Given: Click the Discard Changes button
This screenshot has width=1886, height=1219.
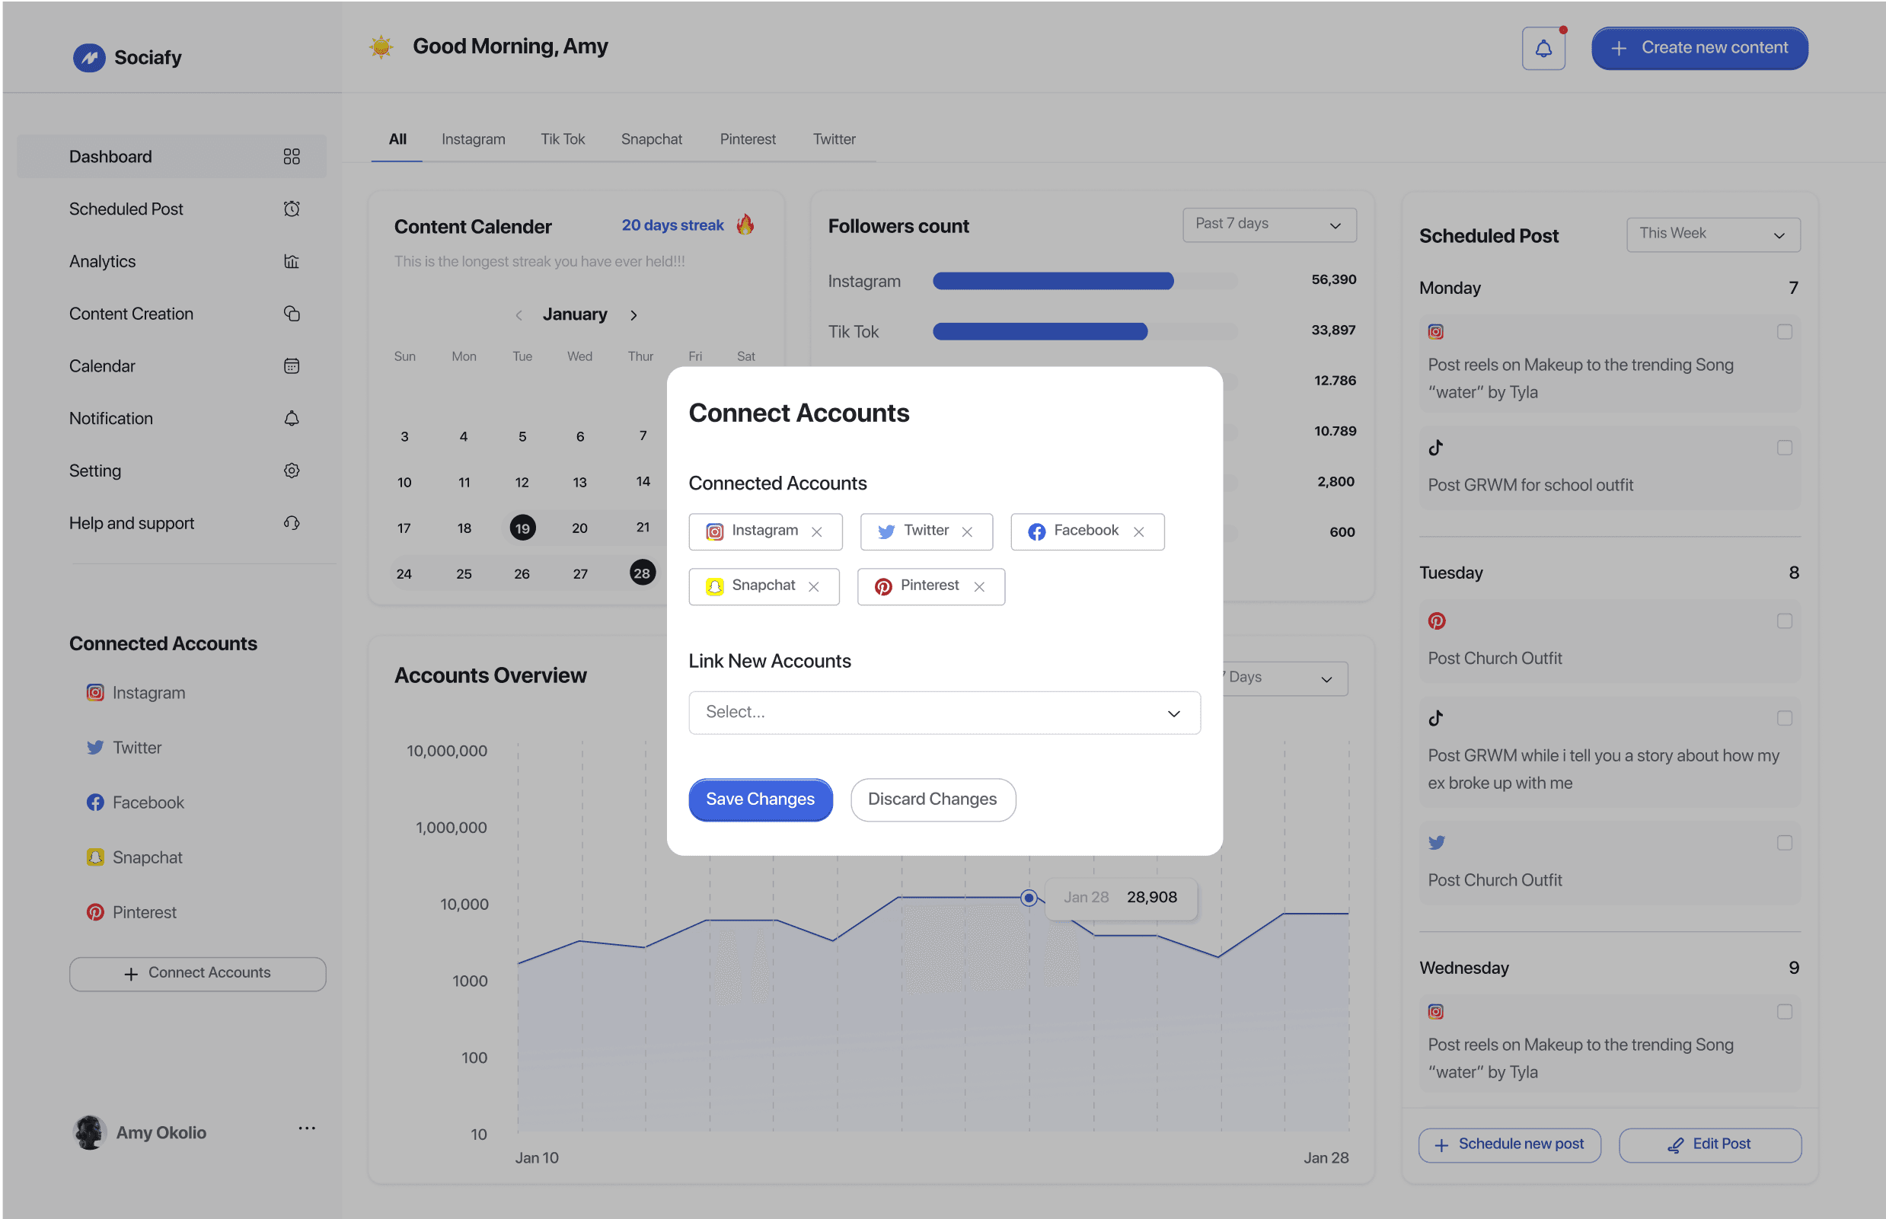Looking at the screenshot, I should tap(932, 799).
